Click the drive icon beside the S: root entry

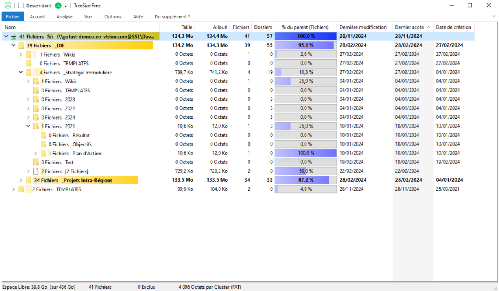click(x=13, y=36)
